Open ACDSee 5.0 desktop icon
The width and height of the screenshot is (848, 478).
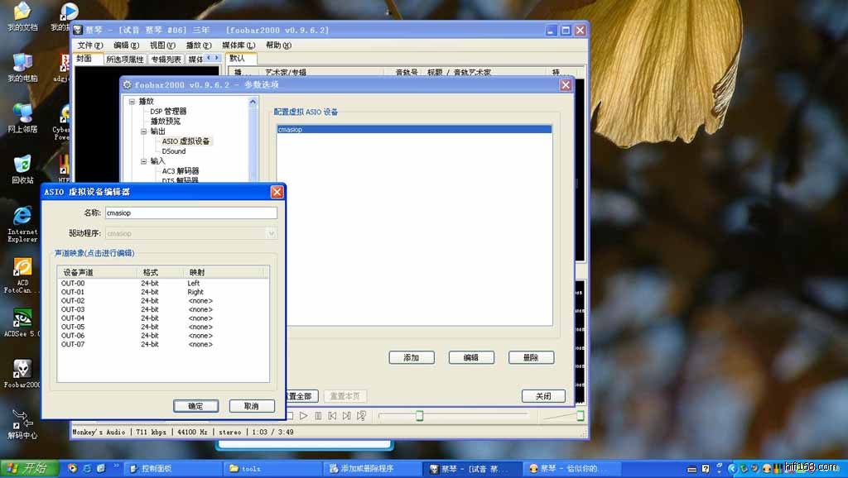point(22,319)
